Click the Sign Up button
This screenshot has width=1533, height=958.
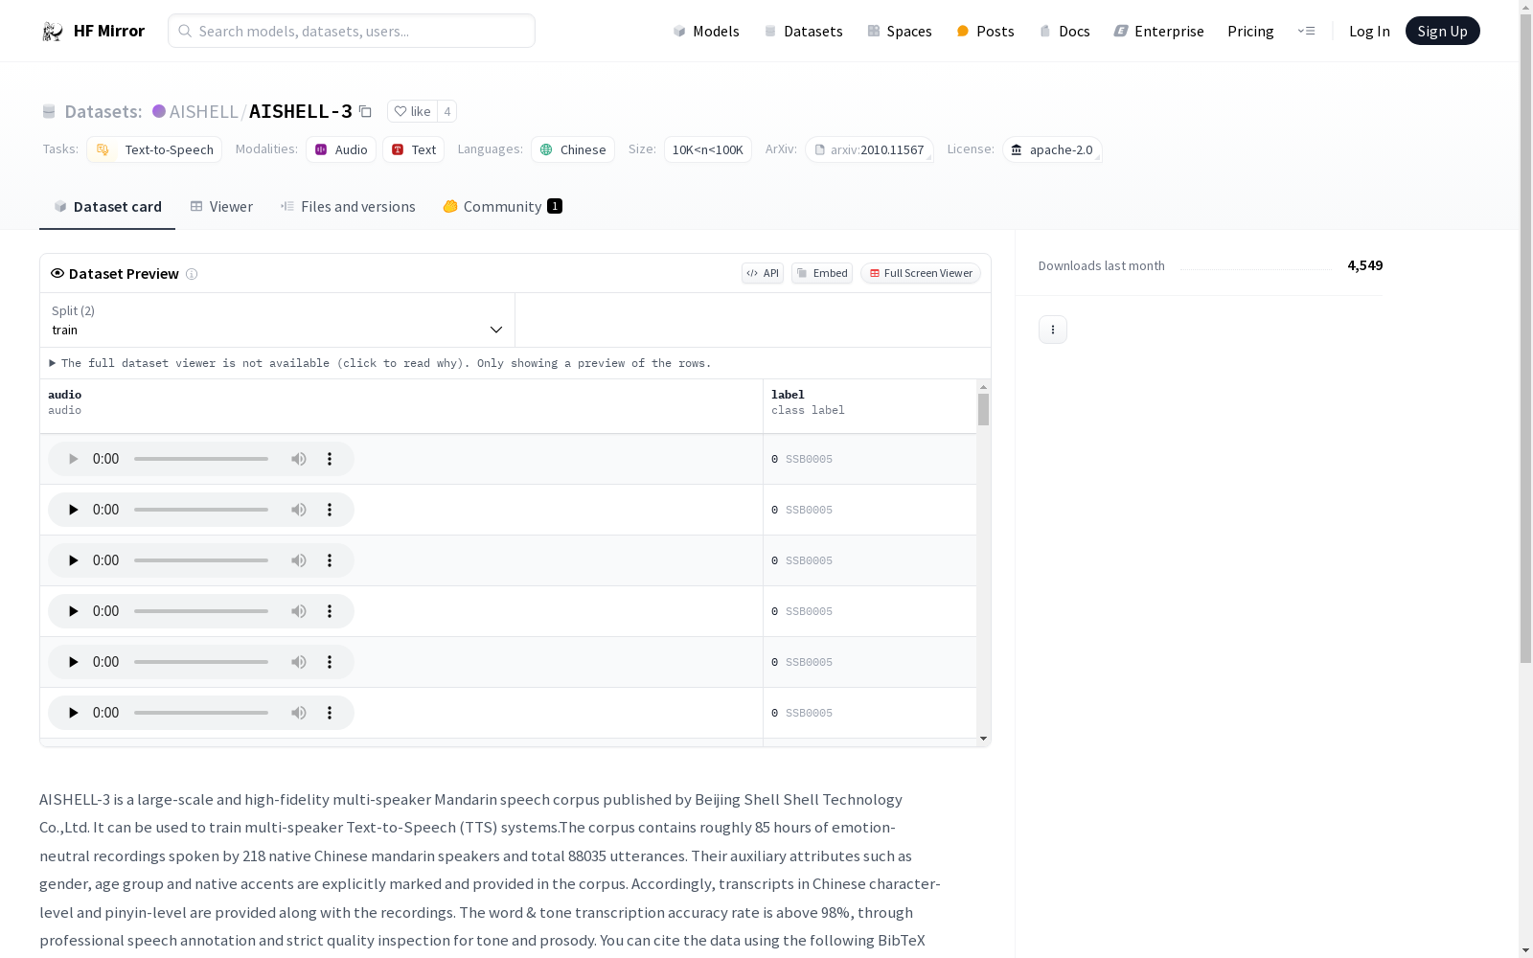coord(1442,31)
